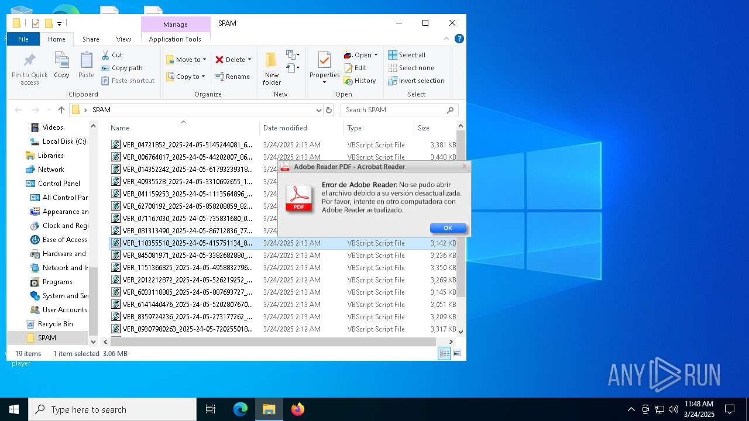The height and width of the screenshot is (421, 749).
Task: Expand Delete dropdown arrow
Action: tap(249, 60)
